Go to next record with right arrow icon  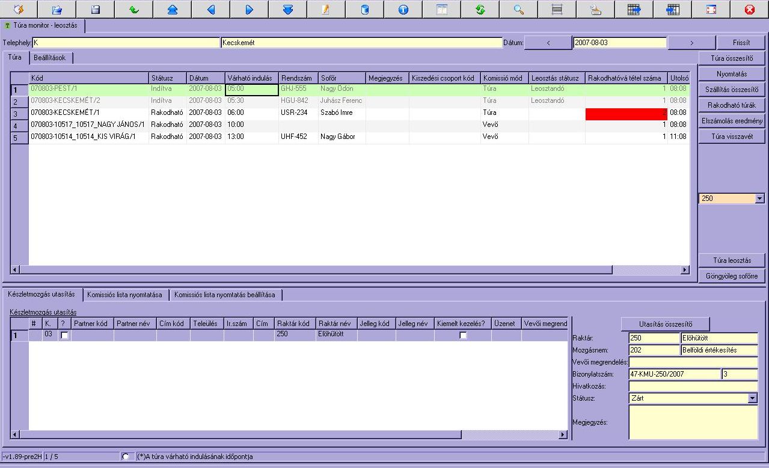coord(250,10)
